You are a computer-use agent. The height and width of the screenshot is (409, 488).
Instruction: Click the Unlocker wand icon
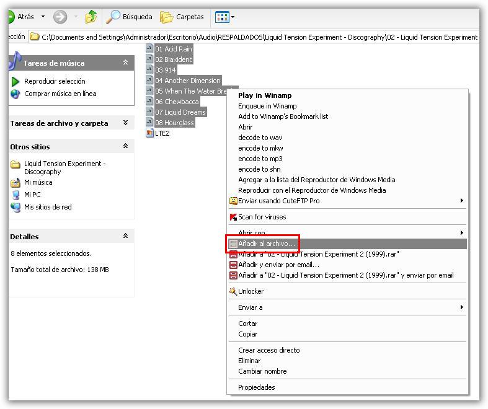(233, 291)
